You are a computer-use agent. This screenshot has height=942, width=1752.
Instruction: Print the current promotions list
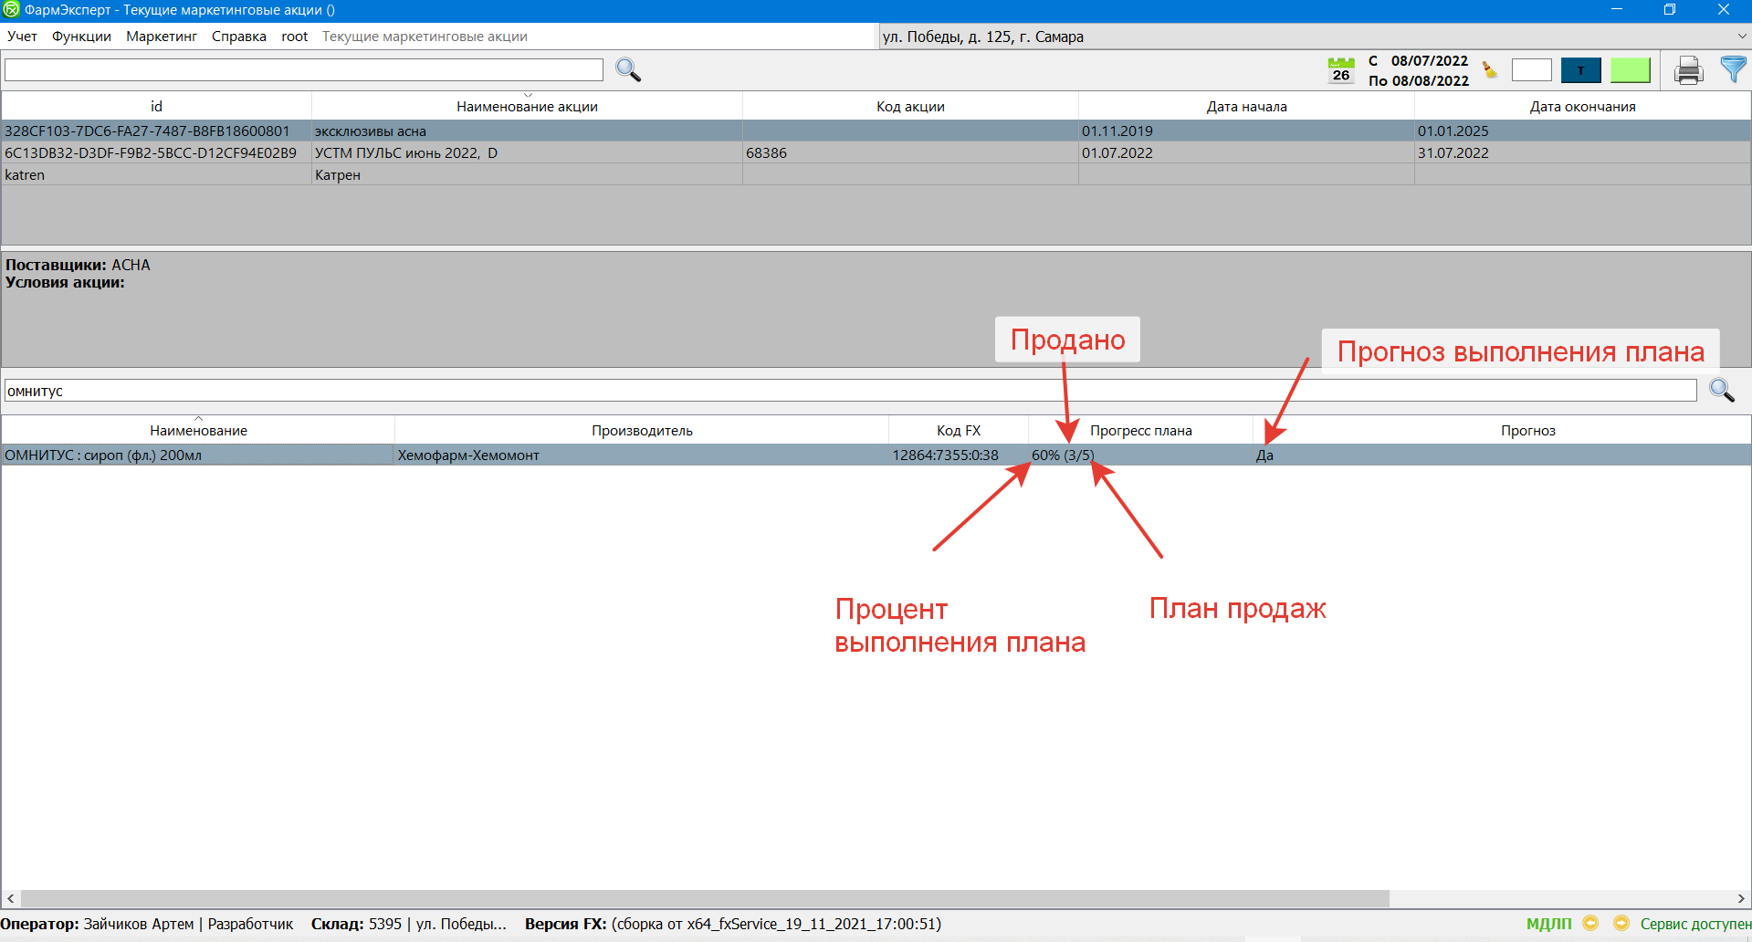[x=1688, y=70]
